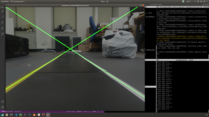Open the first red window dock icon
Screen dimensions: 209x117
(43, 115)
